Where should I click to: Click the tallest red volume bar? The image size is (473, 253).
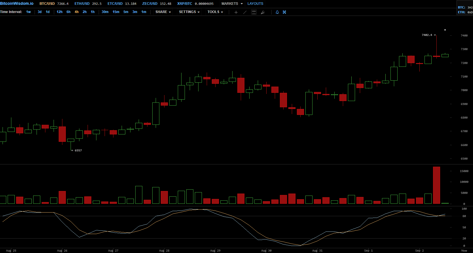[436, 185]
